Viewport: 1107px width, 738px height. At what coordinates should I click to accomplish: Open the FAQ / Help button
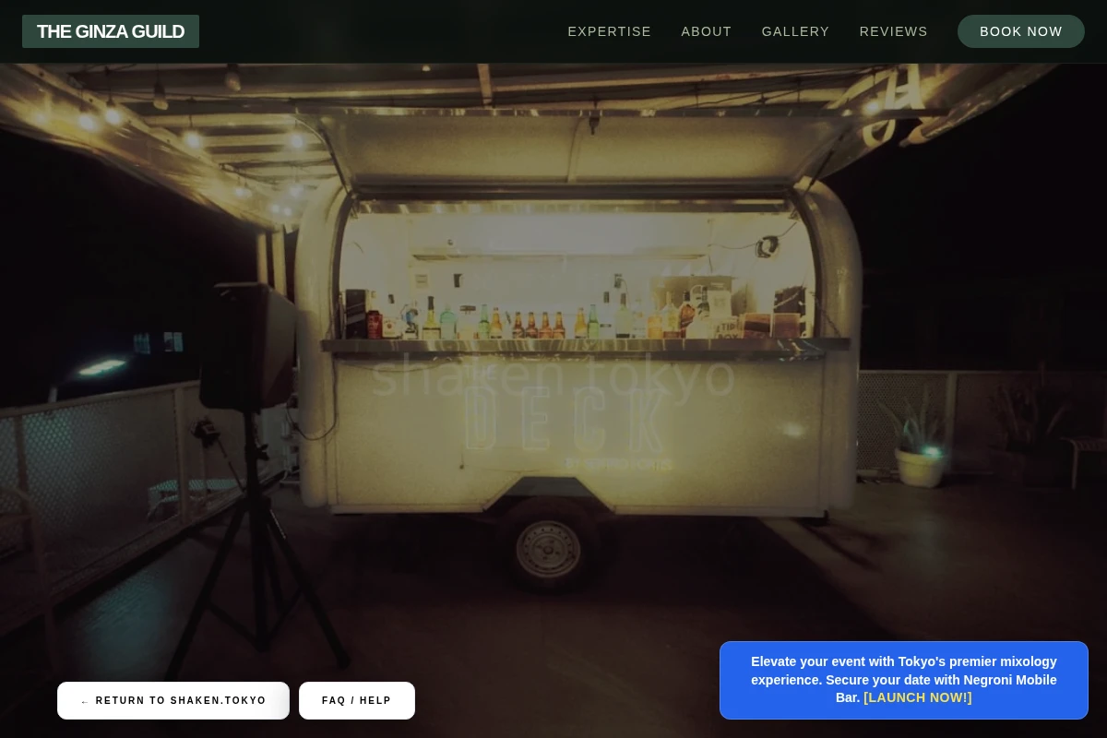coord(357,701)
